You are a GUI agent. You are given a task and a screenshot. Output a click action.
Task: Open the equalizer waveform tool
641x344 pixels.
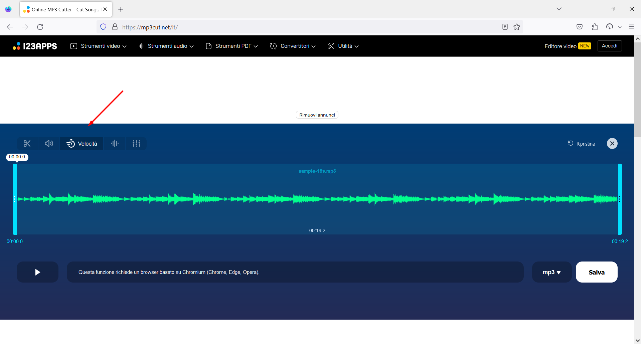[115, 143]
